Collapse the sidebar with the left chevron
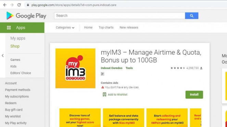 tap(3, 56)
